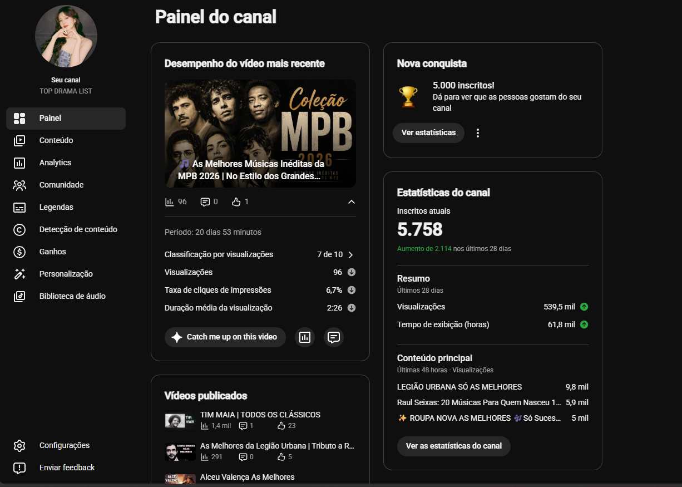
Task: Open TIM MAIA | TODOS OS CLÁSSICOS title
Action: (x=260, y=415)
